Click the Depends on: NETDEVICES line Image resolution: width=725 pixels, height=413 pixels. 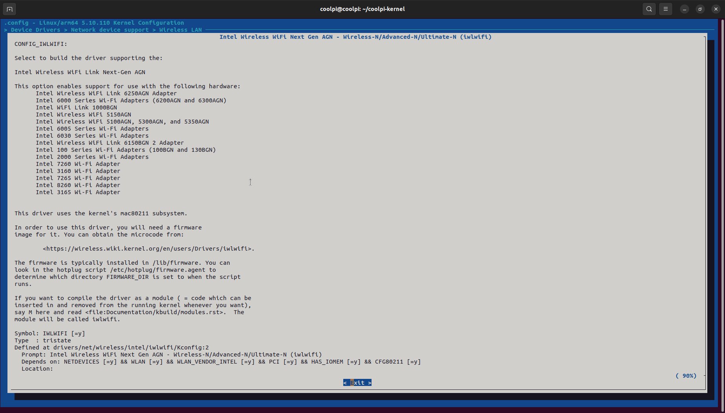point(221,362)
